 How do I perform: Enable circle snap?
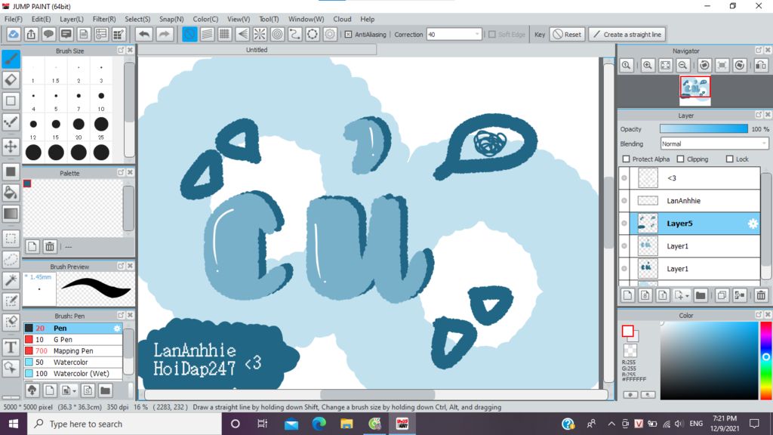[x=278, y=35]
